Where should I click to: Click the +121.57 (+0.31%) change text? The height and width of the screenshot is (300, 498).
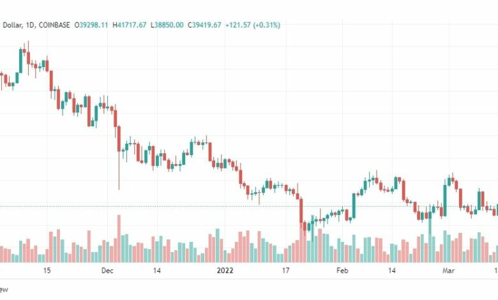253,25
